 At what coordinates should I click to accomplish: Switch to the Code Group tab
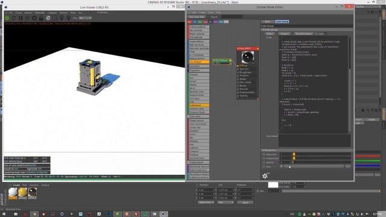pyautogui.click(x=282, y=22)
